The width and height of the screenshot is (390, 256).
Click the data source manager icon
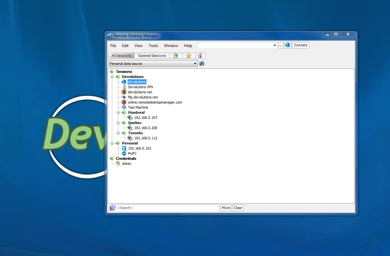pos(202,64)
